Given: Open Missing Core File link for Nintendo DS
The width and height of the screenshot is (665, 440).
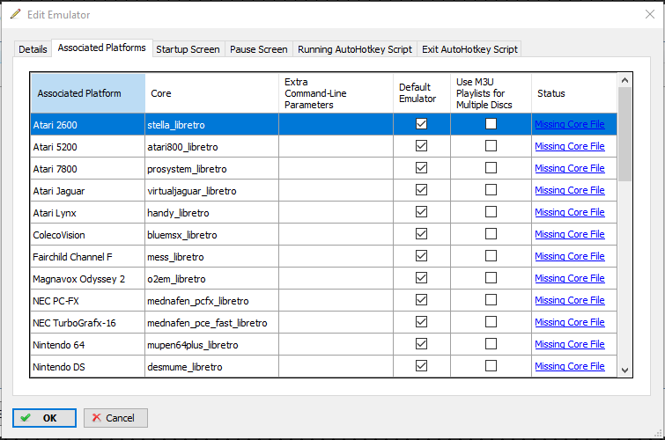Looking at the screenshot, I should (570, 366).
